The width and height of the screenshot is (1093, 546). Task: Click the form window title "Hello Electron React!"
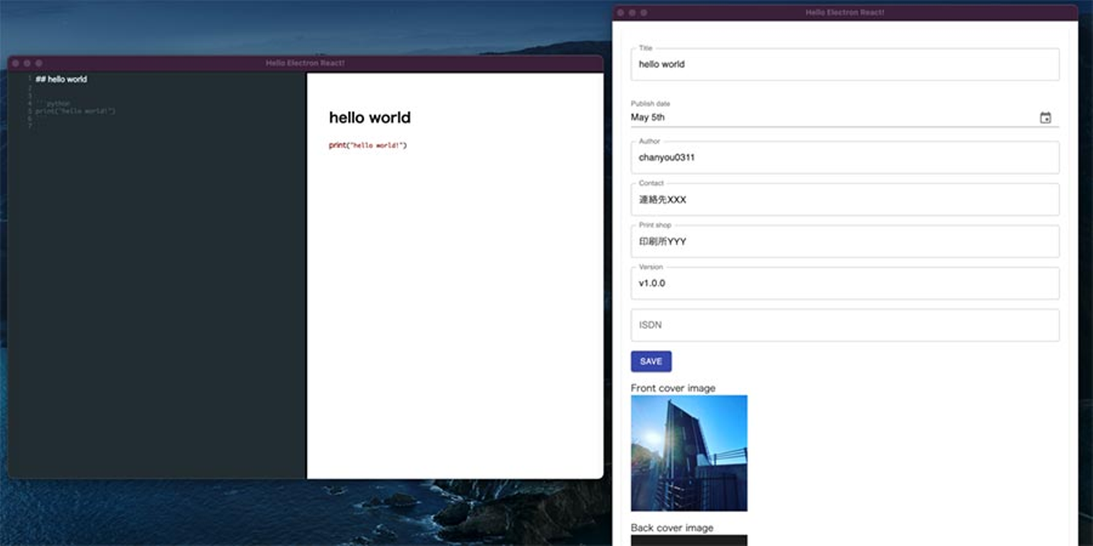(x=845, y=13)
